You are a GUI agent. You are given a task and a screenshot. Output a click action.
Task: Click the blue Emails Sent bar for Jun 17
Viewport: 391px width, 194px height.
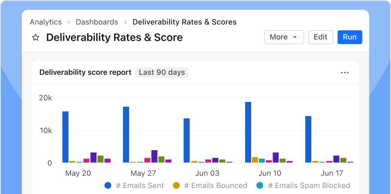pyautogui.click(x=308, y=139)
